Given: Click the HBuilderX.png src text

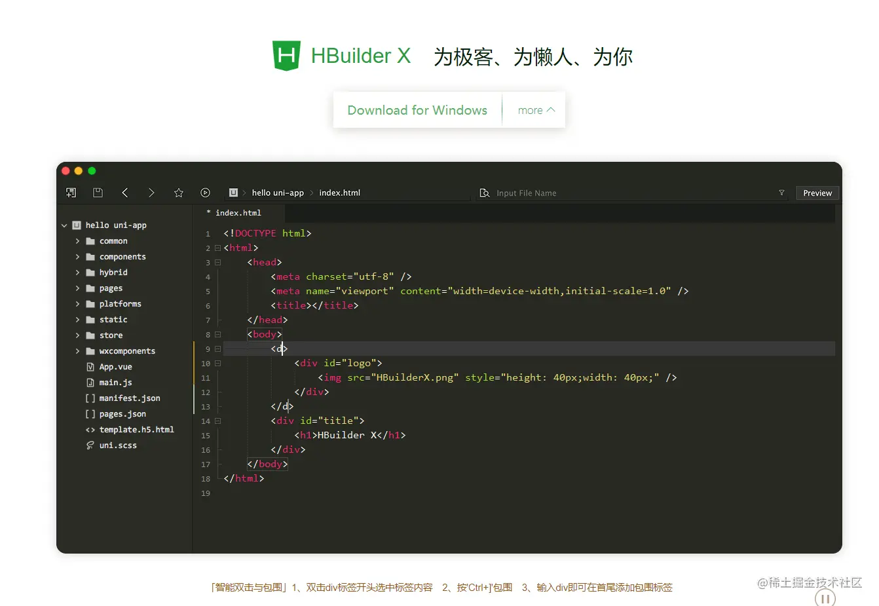Looking at the screenshot, I should pyautogui.click(x=415, y=377).
